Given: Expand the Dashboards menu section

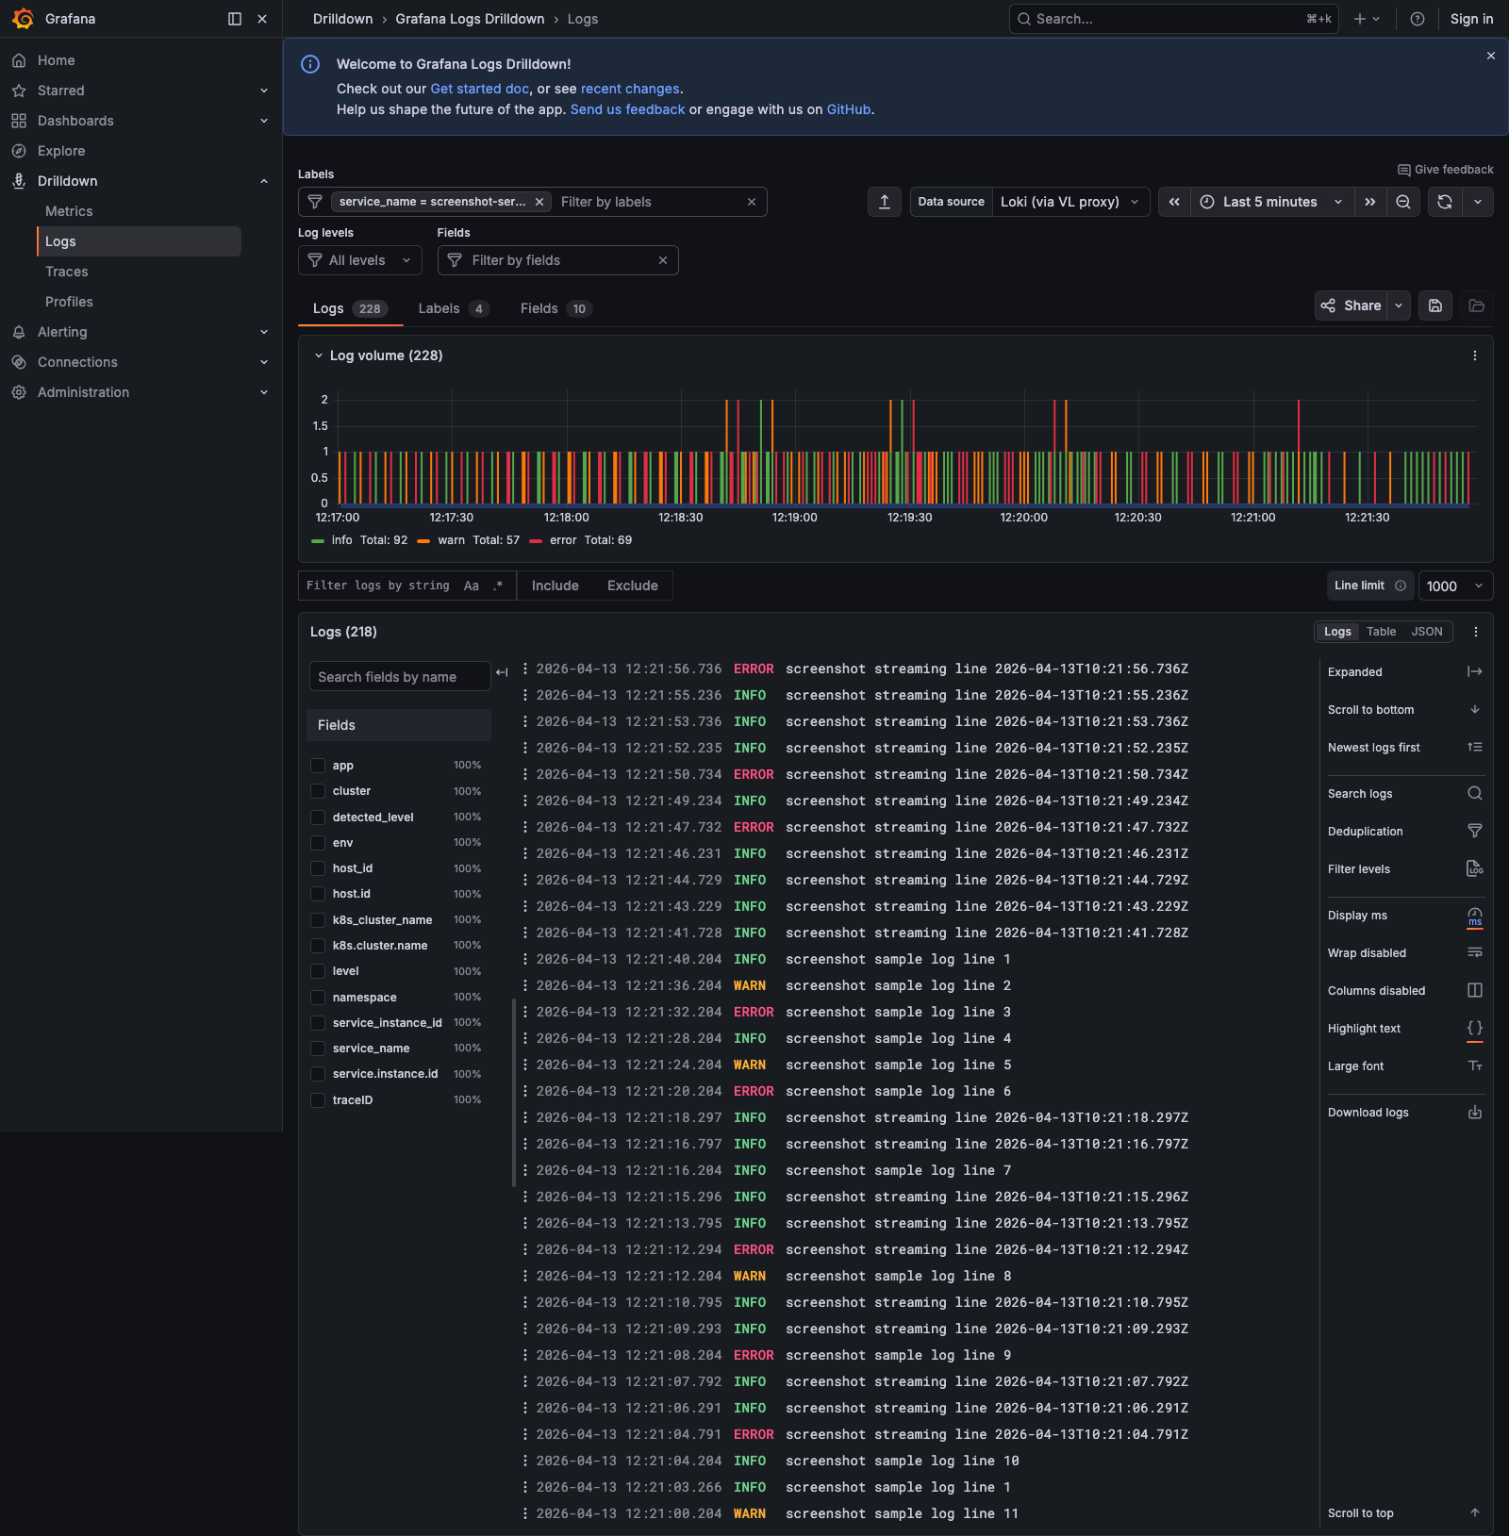Looking at the screenshot, I should (x=264, y=121).
